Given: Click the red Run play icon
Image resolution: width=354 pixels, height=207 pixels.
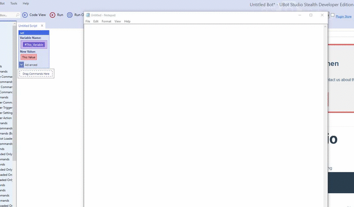Looking at the screenshot, I should tap(52, 15).
